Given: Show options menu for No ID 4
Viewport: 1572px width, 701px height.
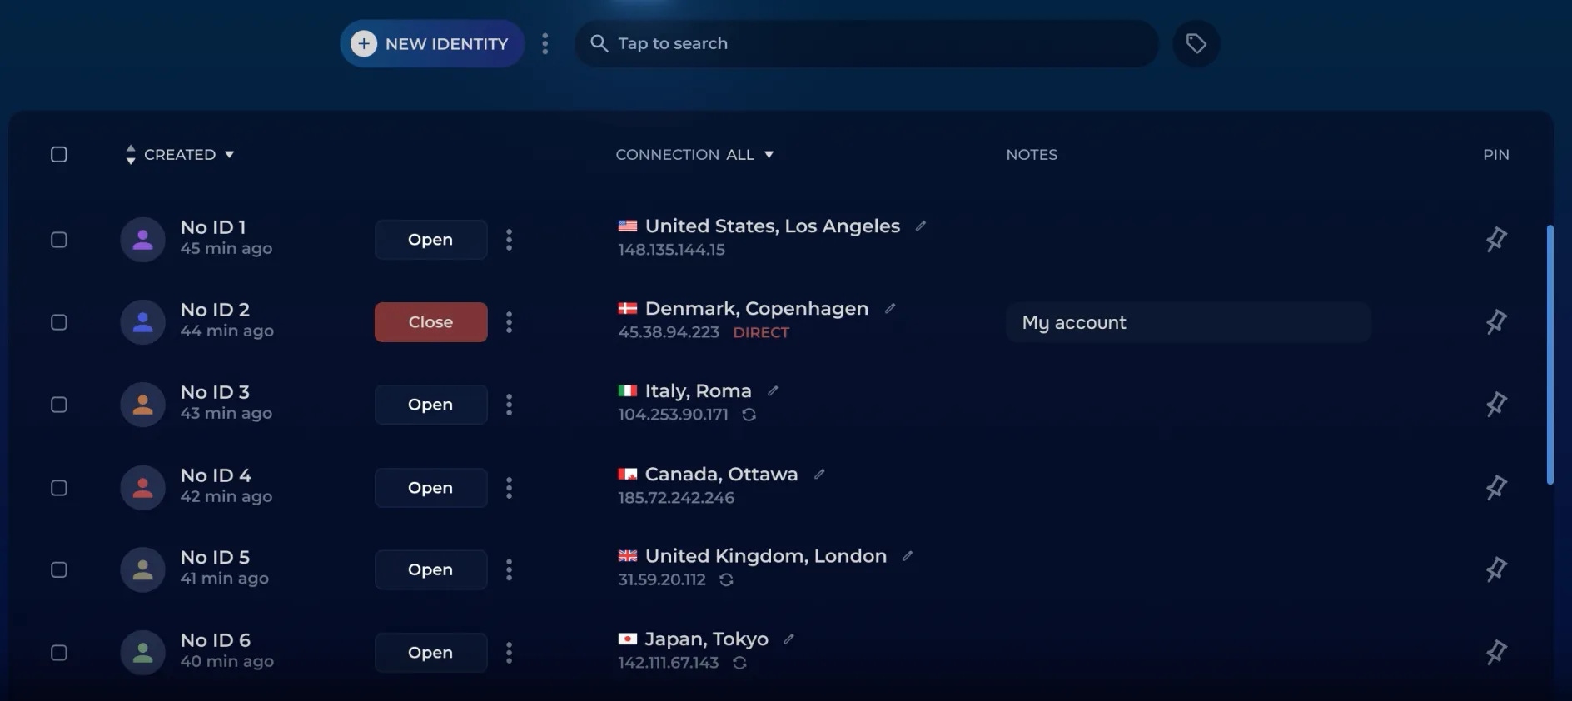Looking at the screenshot, I should (x=509, y=487).
